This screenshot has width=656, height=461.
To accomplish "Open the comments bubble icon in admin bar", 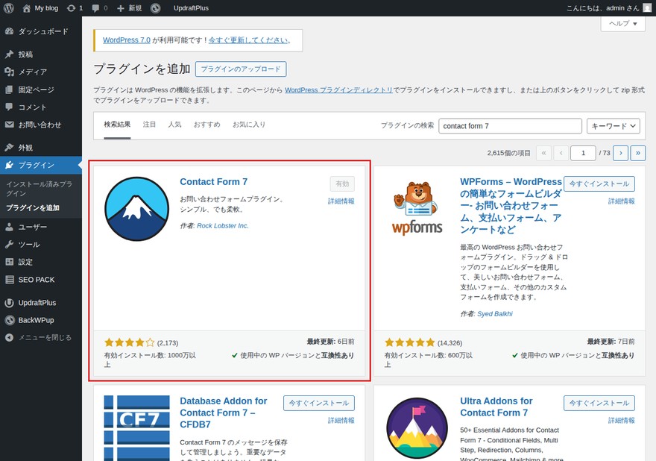I will pyautogui.click(x=100, y=8).
